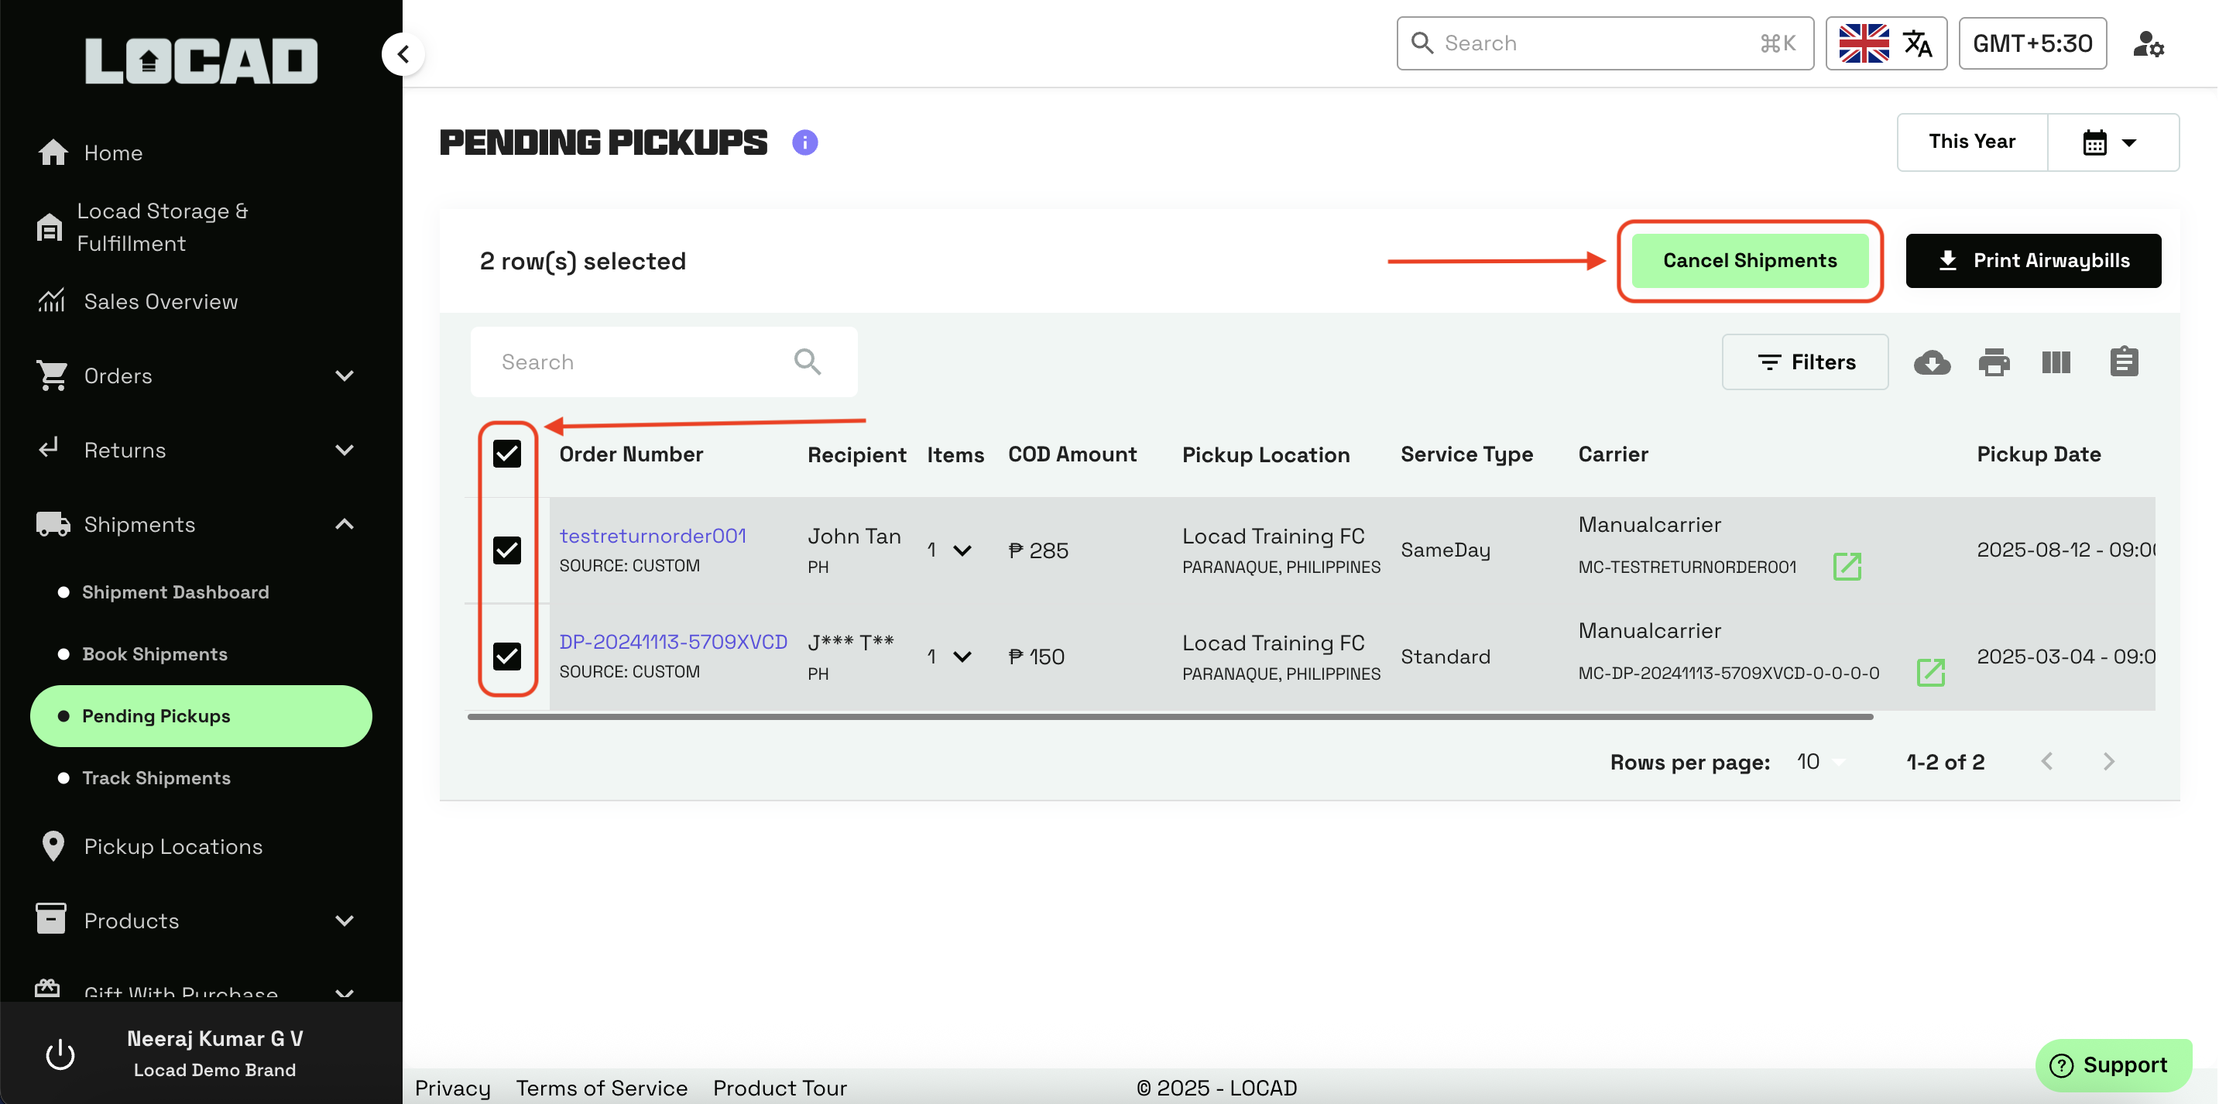Click the table search input field
Screen dimensions: 2219x1104
pos(637,362)
